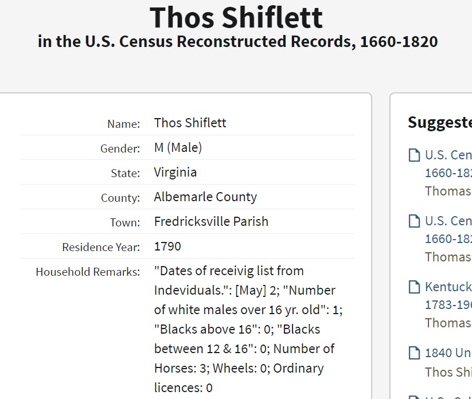Click the Town value Fredricksville Parish
This screenshot has height=399, width=472.
[x=211, y=221]
